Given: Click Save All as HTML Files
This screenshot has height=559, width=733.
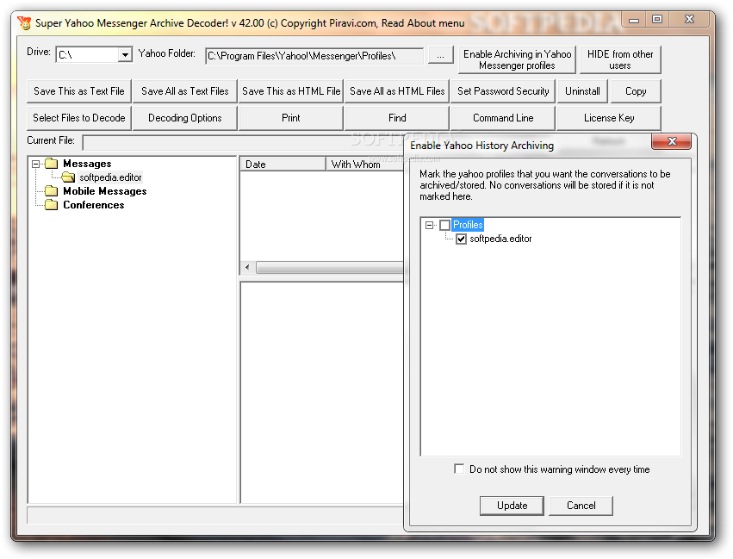Looking at the screenshot, I should pos(397,91).
